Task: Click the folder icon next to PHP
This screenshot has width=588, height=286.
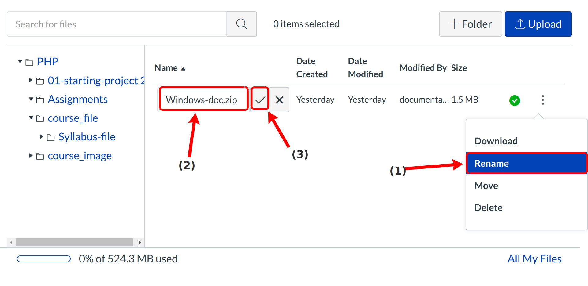Action: coord(29,63)
